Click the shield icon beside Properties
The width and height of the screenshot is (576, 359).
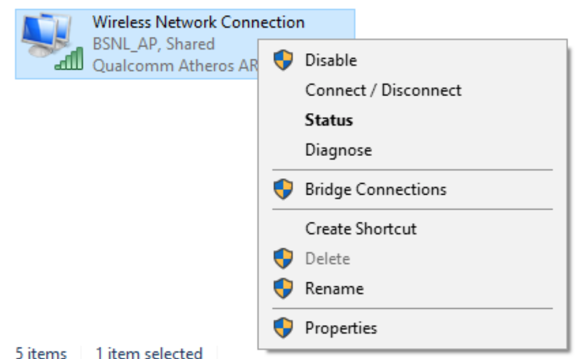[283, 328]
